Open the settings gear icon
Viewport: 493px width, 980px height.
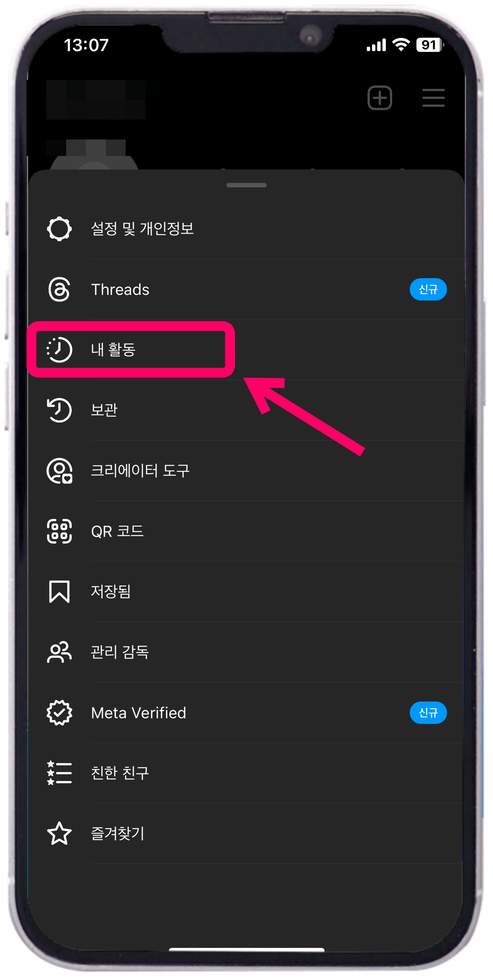click(x=59, y=228)
